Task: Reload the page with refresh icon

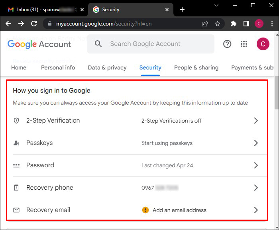Action: (34, 24)
